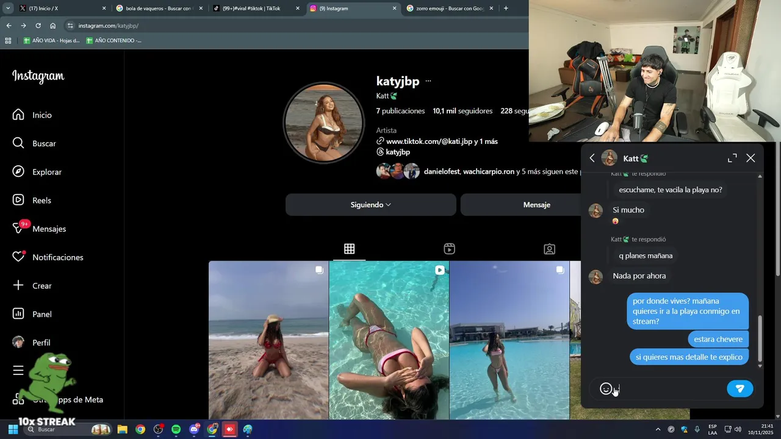Show hidden system tray icons

coord(658,429)
